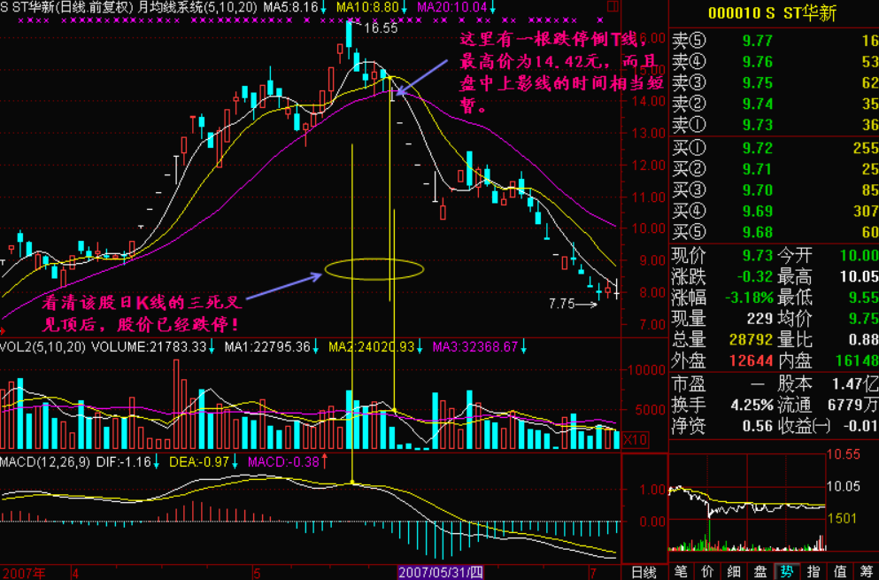
Task: Switch to the 价 tab
Action: click(x=706, y=571)
